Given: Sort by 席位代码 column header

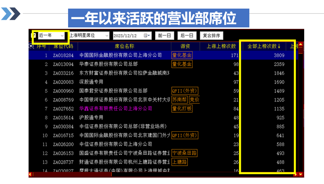Looking at the screenshot, I should click(63, 46).
